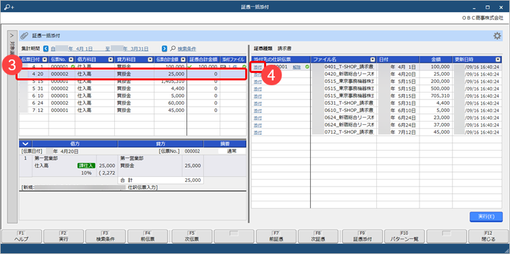The width and height of the screenshot is (510, 254).
Task: Advance to next period with right arrow
Action: coord(165,49)
